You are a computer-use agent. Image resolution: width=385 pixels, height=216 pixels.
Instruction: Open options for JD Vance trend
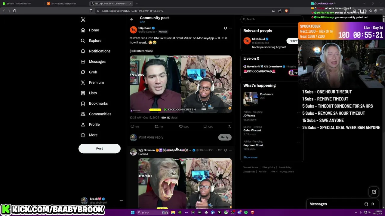(x=299, y=113)
